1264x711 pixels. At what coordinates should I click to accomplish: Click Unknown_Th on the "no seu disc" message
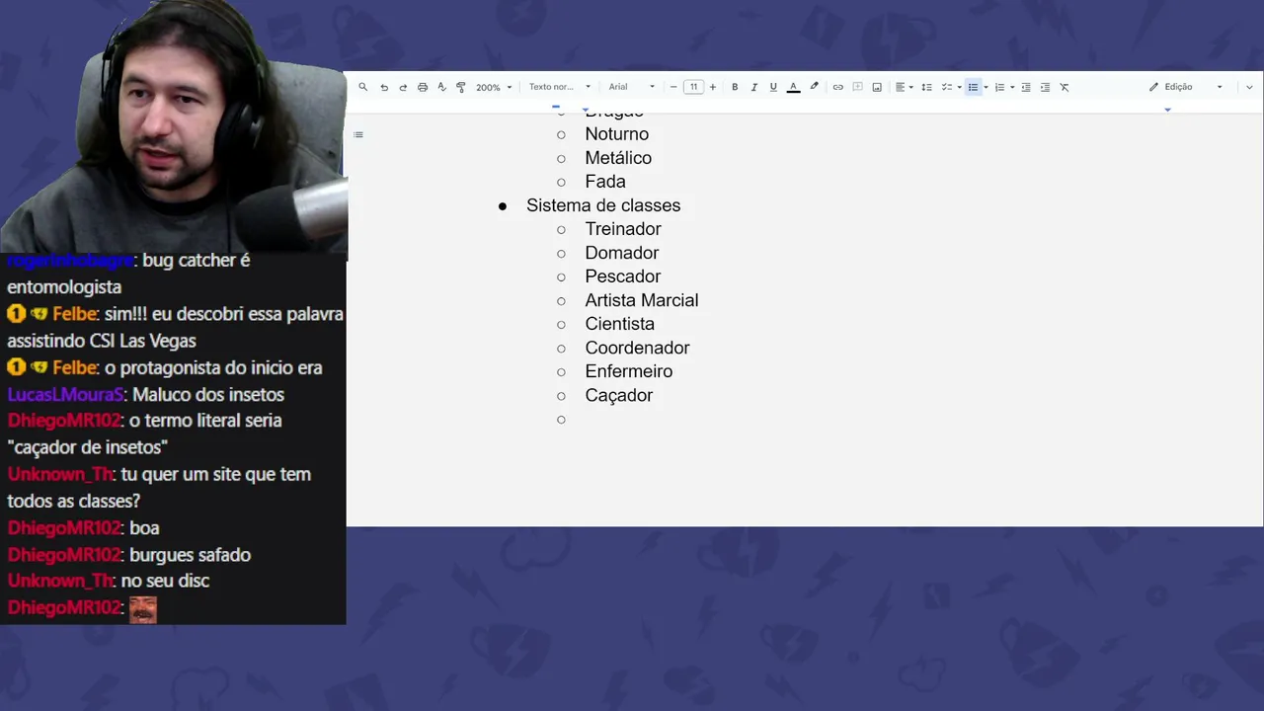pyautogui.click(x=60, y=581)
